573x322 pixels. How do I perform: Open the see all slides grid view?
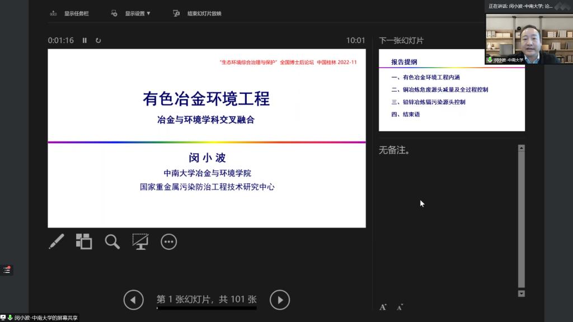click(x=84, y=241)
